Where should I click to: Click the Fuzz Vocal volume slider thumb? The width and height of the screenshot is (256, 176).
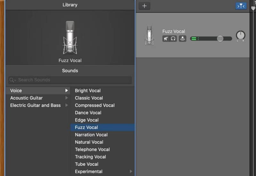220,38
